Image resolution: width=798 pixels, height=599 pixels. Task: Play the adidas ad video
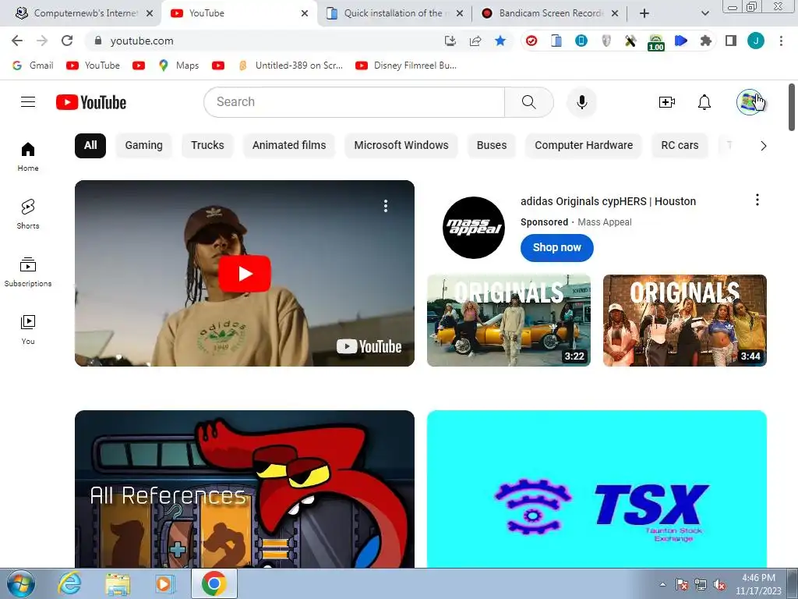point(244,274)
